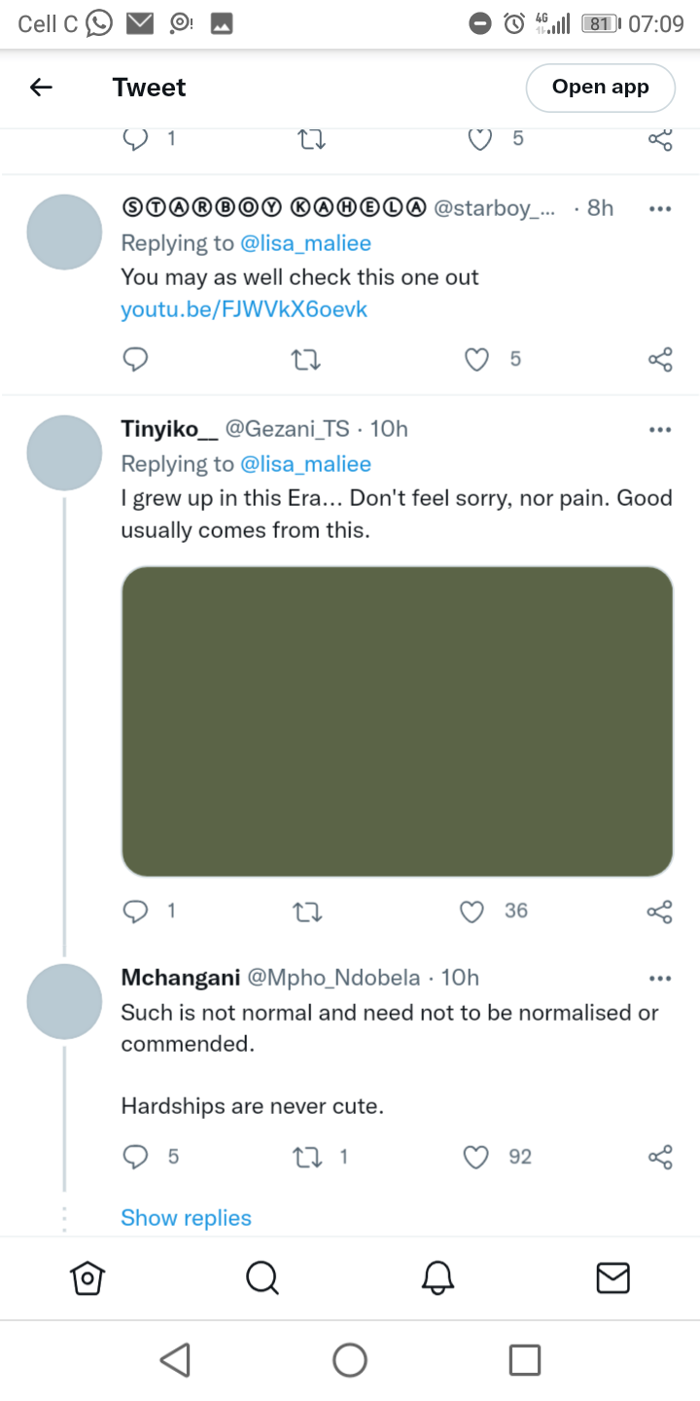Open more options on Mchangani's tweet
The image size is (700, 1401).
pos(660,978)
